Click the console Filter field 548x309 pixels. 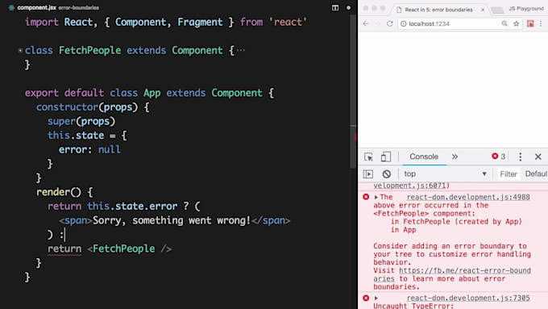[x=509, y=174]
